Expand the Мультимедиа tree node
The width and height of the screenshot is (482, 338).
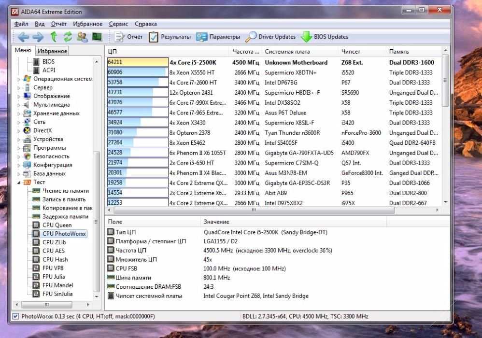[18, 105]
